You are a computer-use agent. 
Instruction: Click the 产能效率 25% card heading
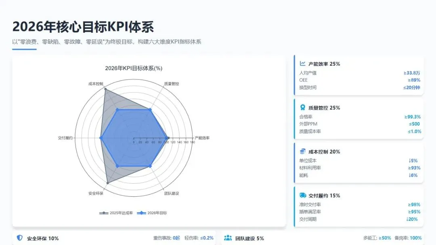[324, 64]
